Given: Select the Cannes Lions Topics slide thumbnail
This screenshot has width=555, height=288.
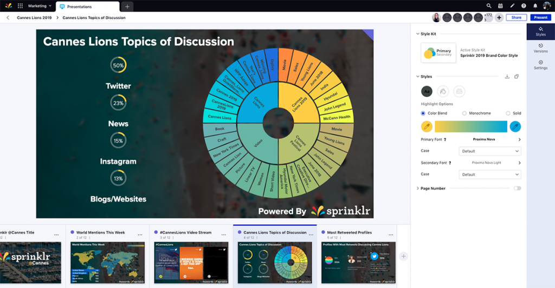Looking at the screenshot, I should pyautogui.click(x=275, y=263).
